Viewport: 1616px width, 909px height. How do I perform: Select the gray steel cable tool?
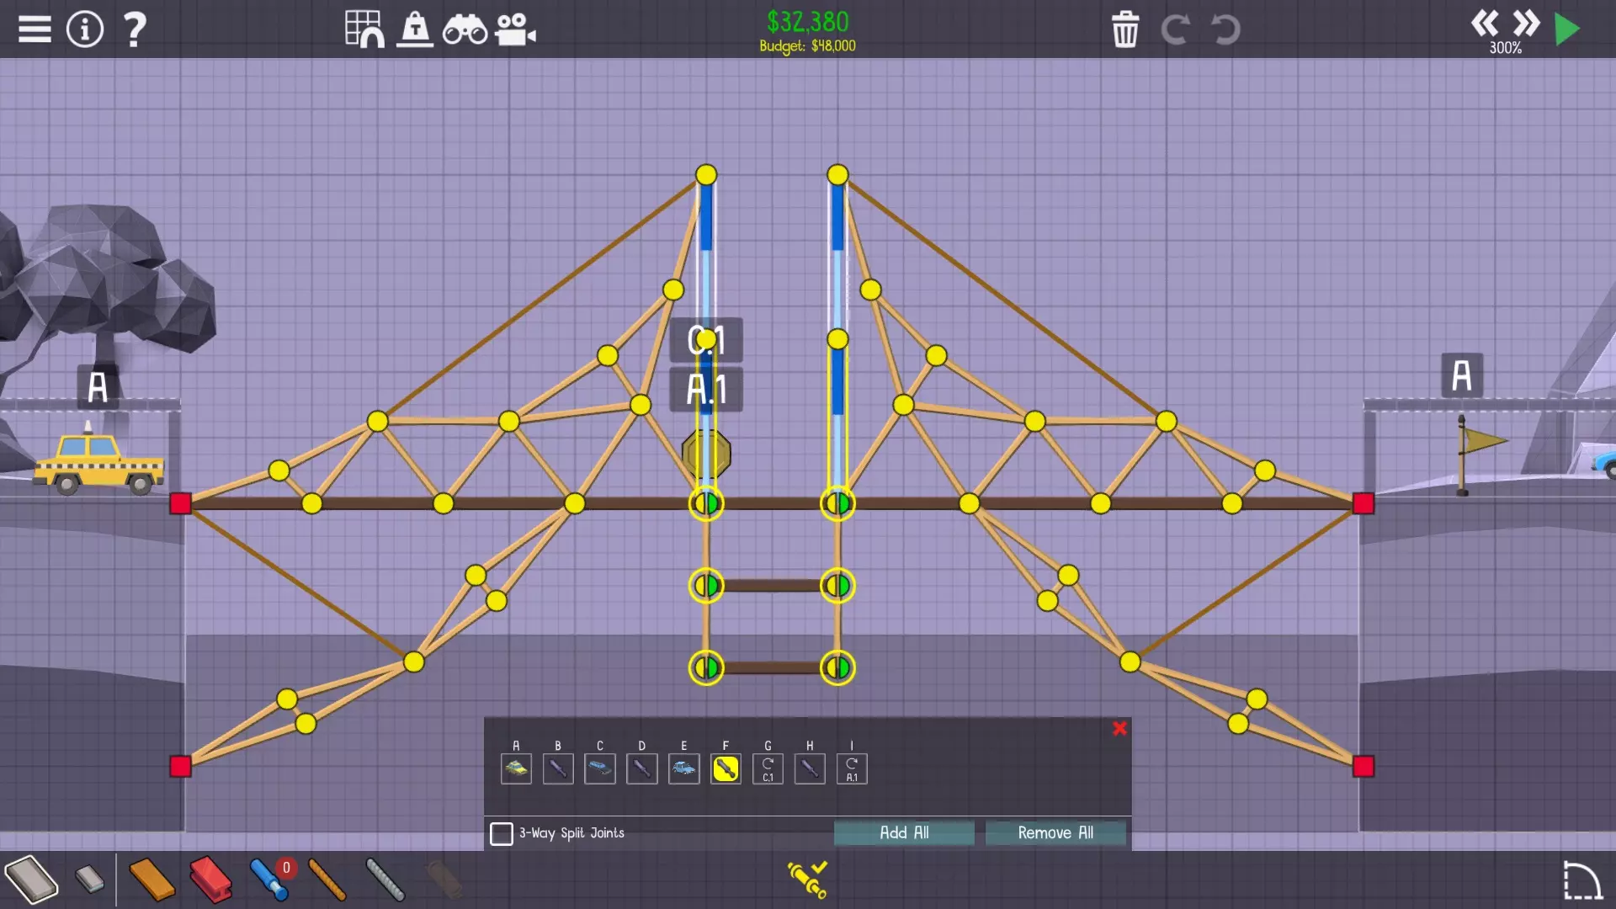(385, 880)
